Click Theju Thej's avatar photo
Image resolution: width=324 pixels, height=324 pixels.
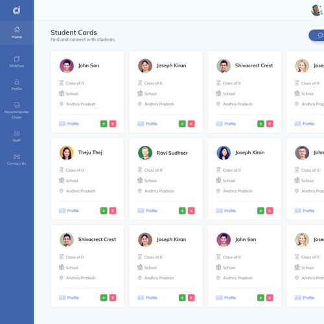click(x=67, y=153)
